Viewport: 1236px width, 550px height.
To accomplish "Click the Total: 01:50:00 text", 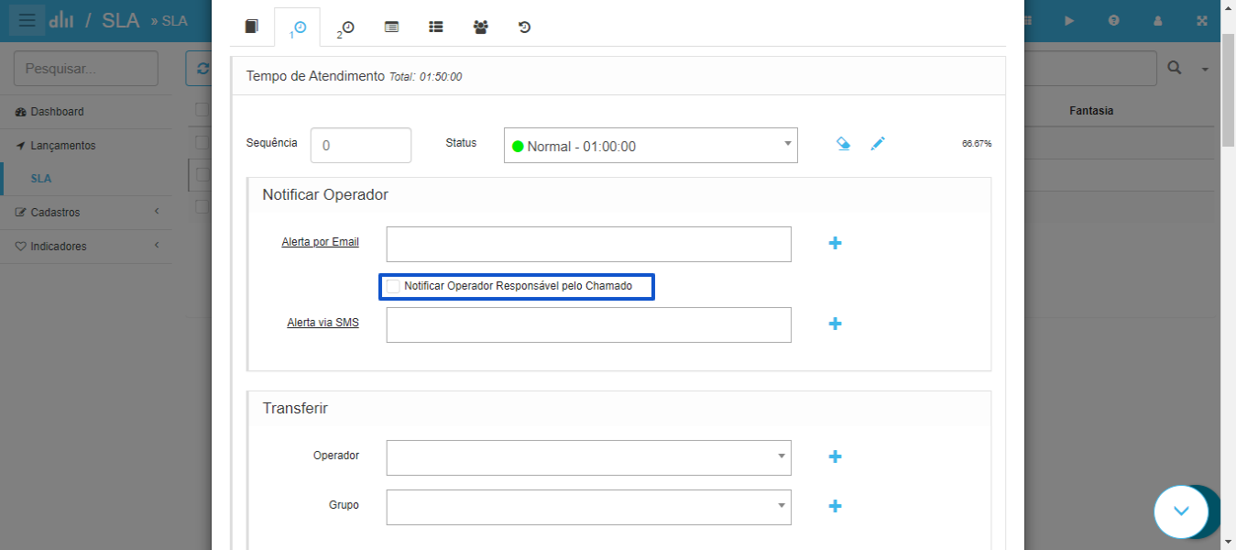I will (x=425, y=77).
